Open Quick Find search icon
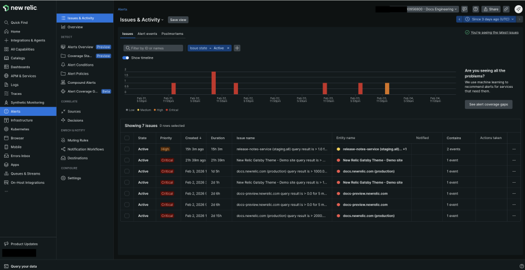The image size is (525, 270). (x=6, y=23)
